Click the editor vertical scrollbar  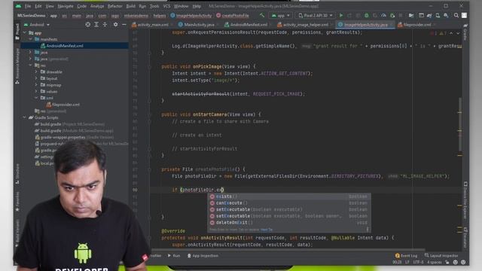(x=460, y=124)
